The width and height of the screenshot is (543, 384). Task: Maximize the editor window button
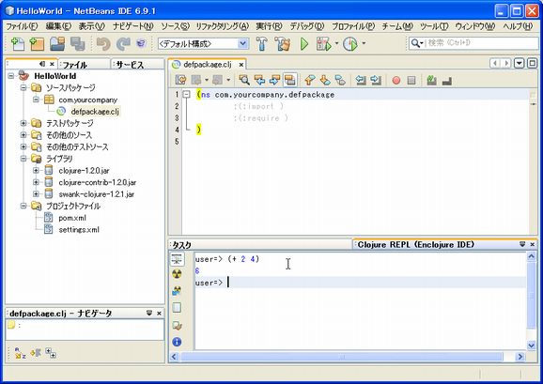[532, 63]
